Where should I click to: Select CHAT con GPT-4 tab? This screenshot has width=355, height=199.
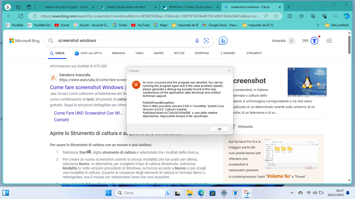[88, 53]
